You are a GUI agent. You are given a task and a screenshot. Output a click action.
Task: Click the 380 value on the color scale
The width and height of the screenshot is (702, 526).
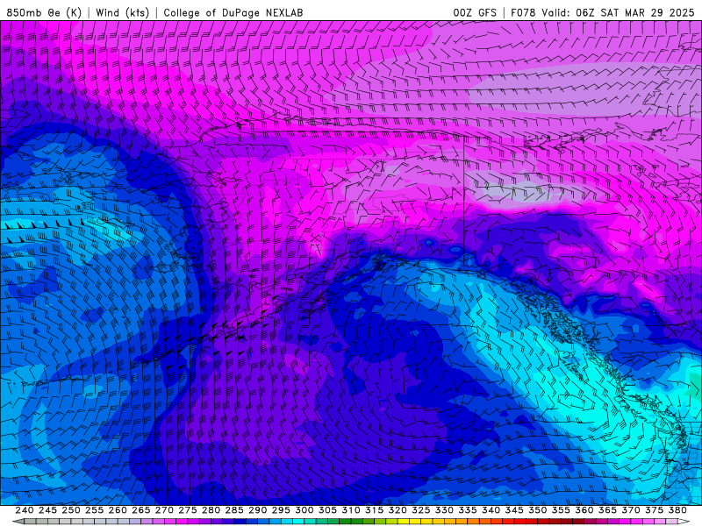click(x=677, y=510)
